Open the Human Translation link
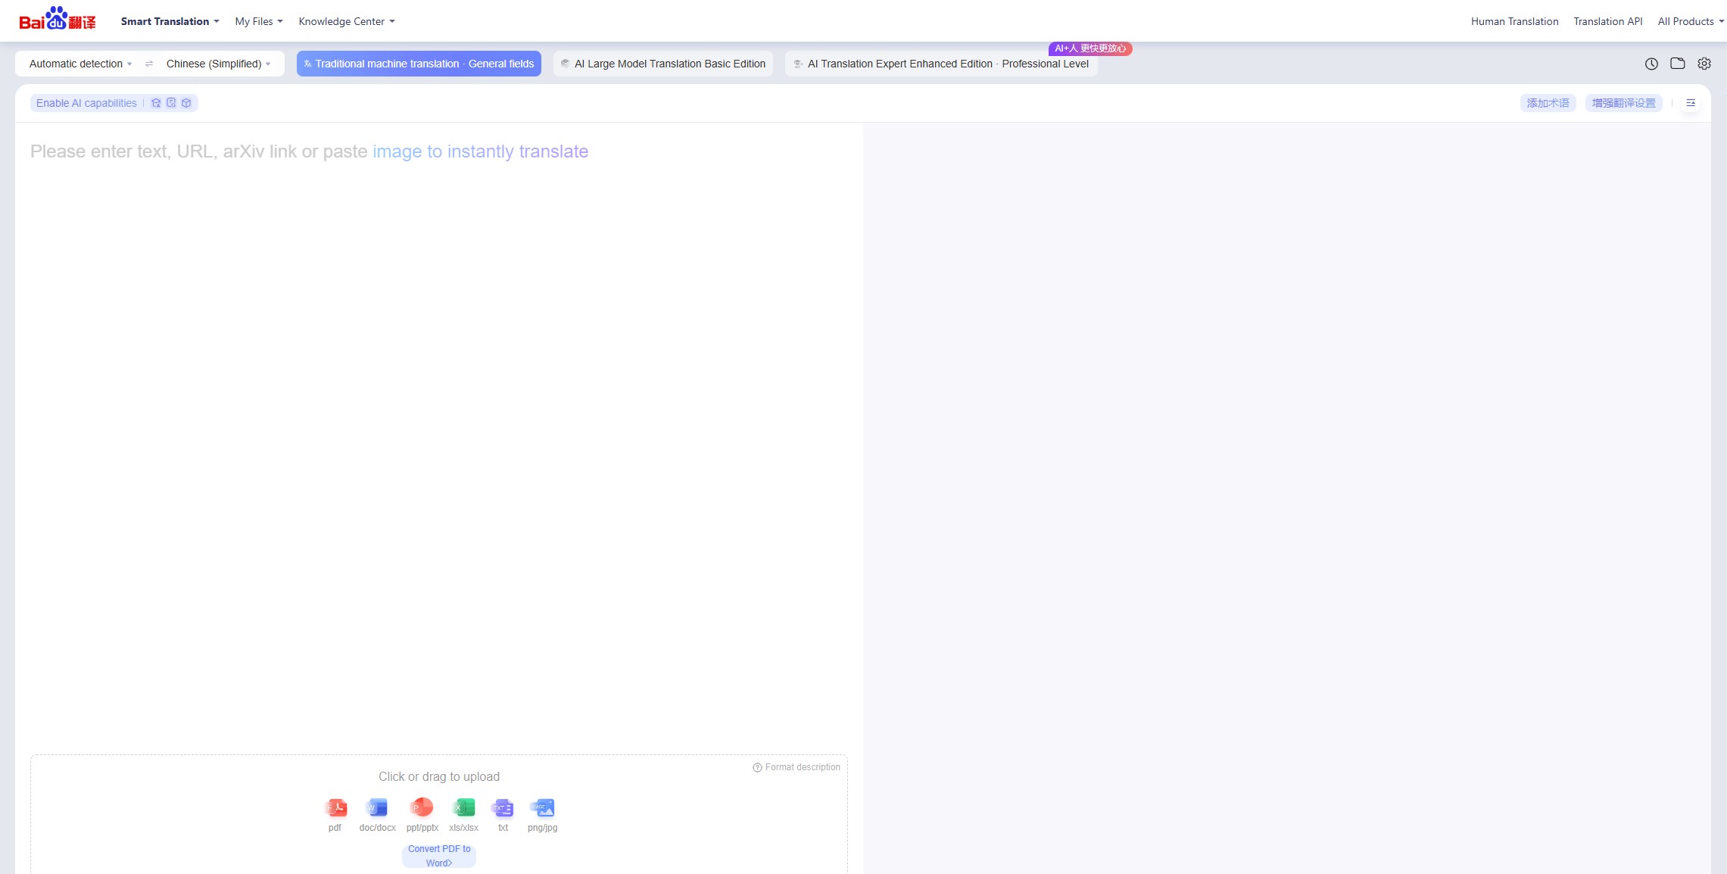The height and width of the screenshot is (874, 1727). click(x=1514, y=21)
